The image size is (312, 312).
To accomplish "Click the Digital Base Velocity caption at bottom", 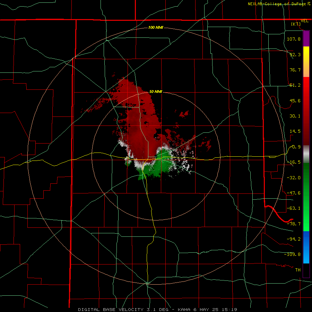I will pos(157,310).
